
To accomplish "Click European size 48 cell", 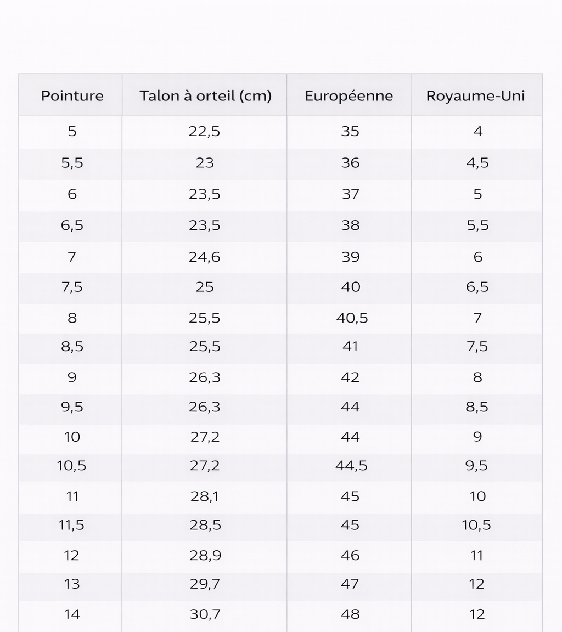I will click(x=350, y=614).
